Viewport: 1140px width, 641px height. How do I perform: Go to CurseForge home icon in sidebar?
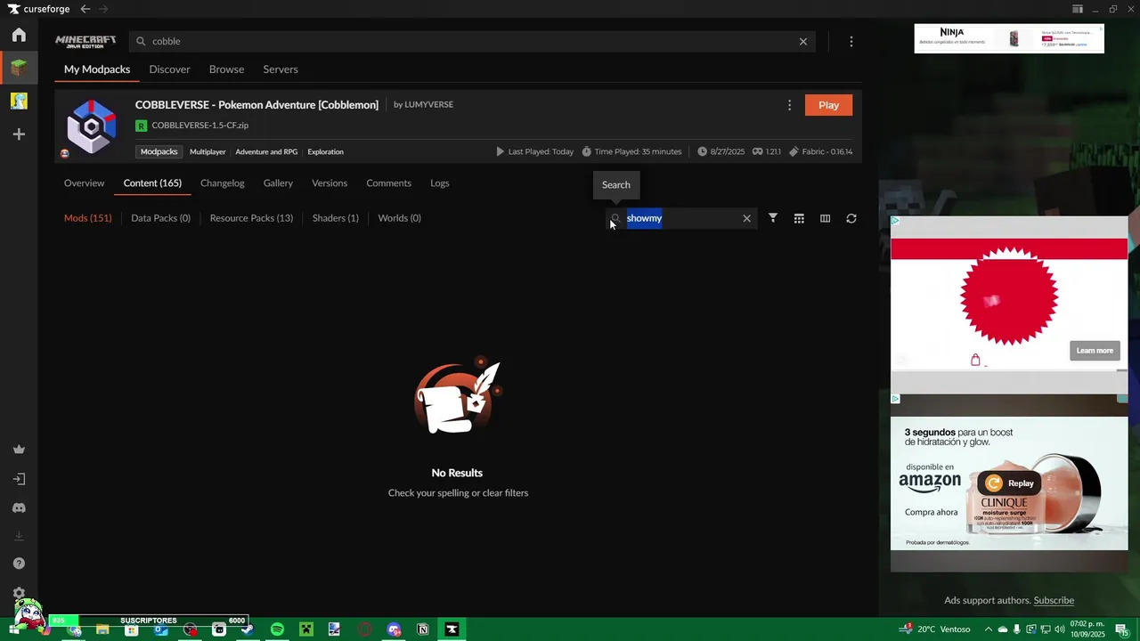19,35
